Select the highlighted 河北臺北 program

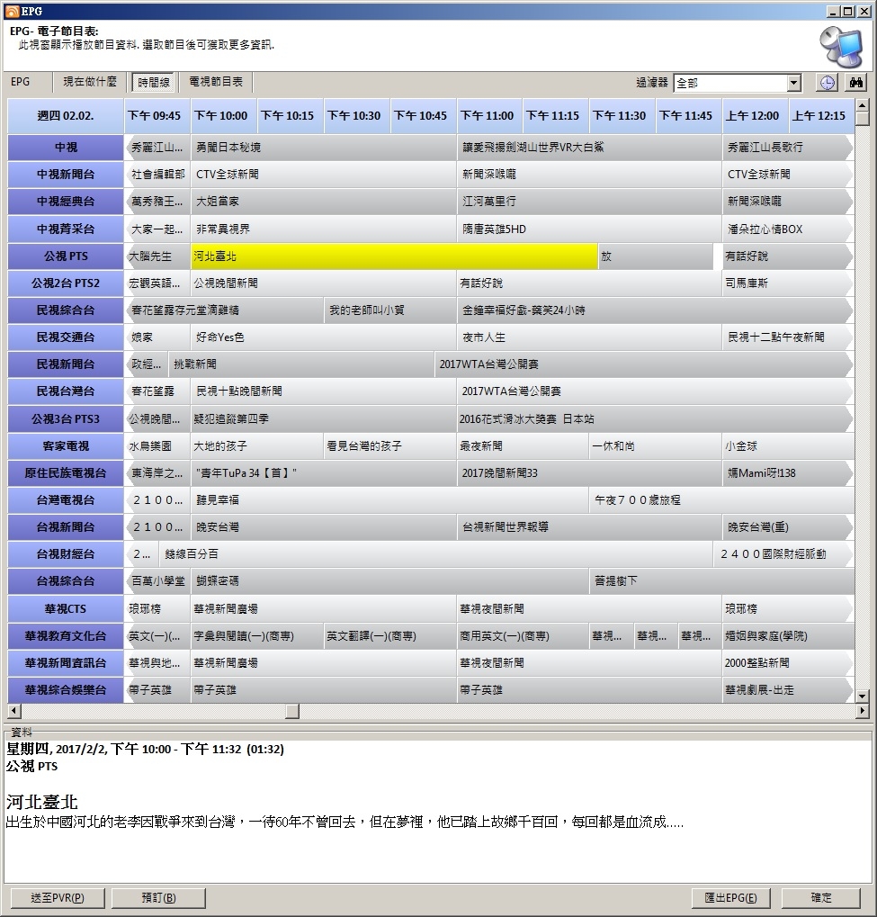click(395, 256)
